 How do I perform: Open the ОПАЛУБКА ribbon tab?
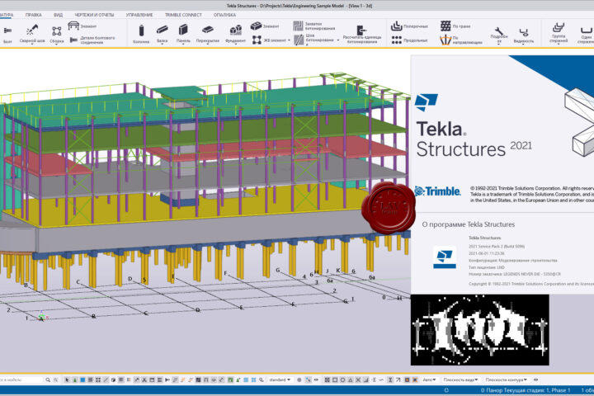point(224,15)
